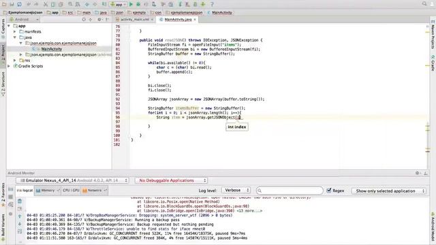Click the collapse all icon in Project panel
Image resolution: width=436 pixels, height=245 pixels.
coord(91,20)
